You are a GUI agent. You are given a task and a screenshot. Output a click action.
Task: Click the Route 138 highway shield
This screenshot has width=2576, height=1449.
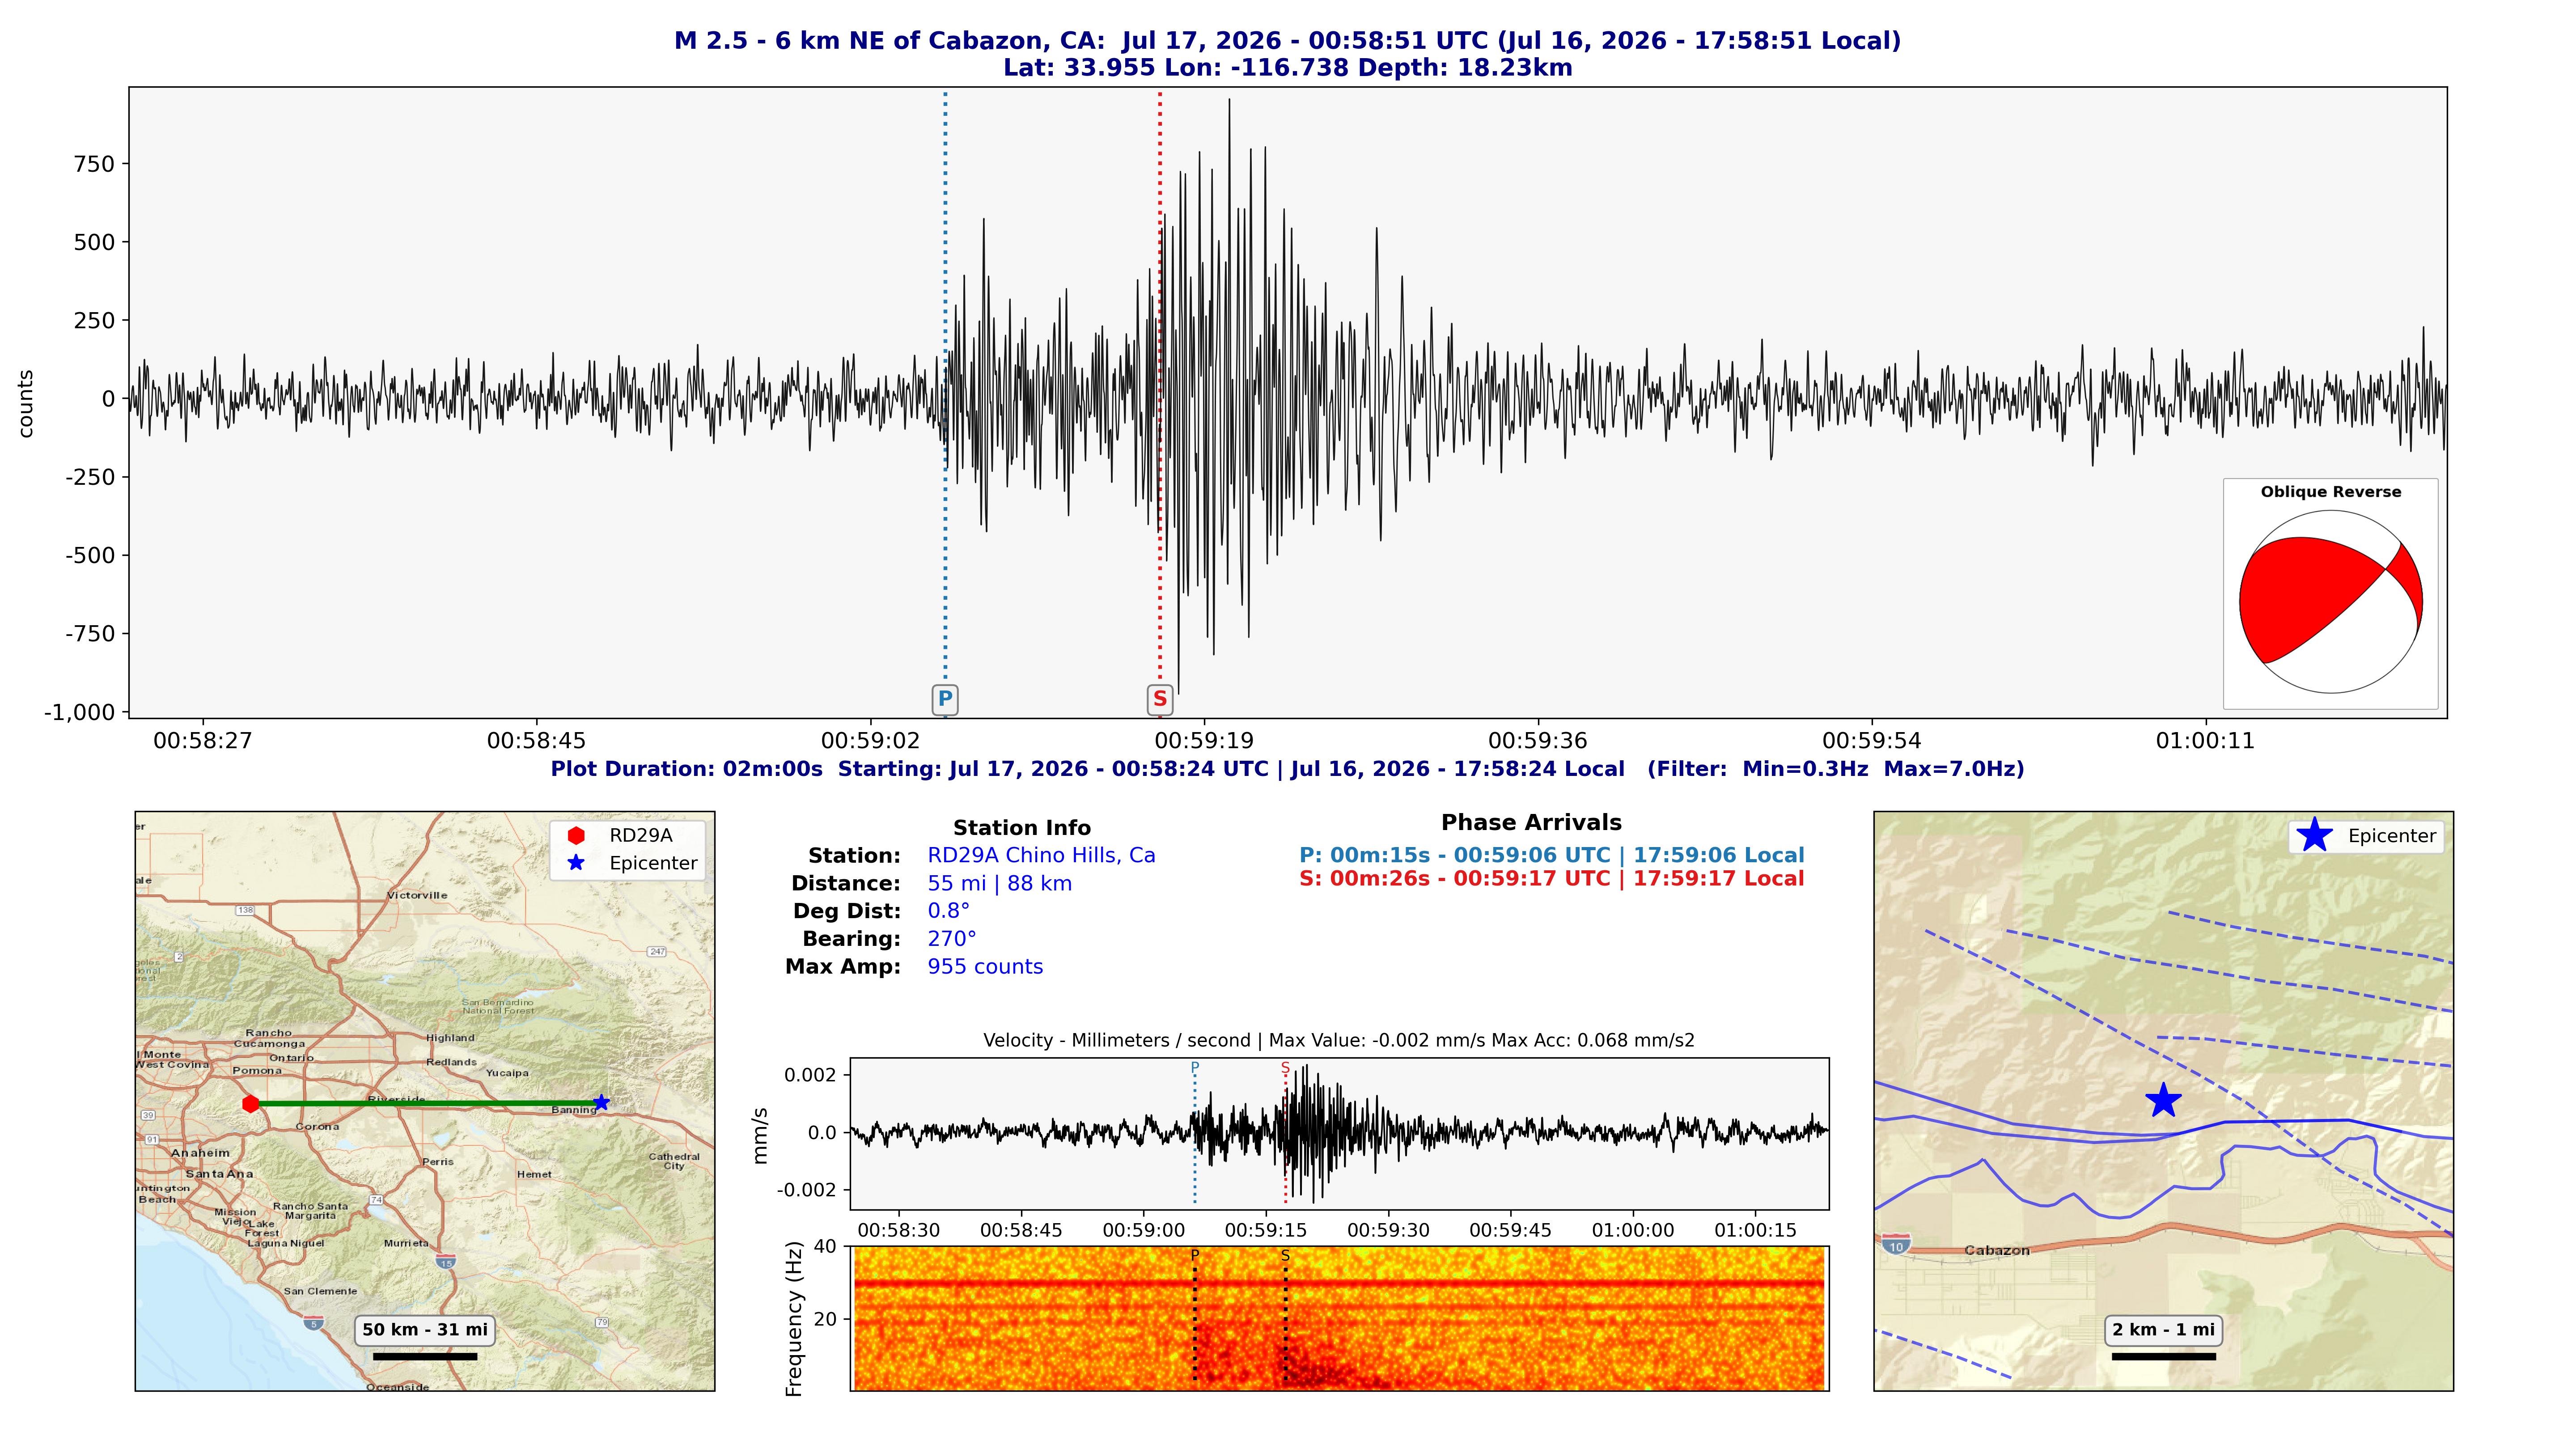(x=246, y=910)
